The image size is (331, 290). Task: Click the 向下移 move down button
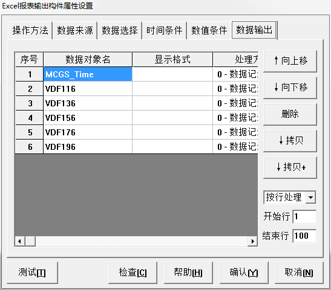click(290, 88)
